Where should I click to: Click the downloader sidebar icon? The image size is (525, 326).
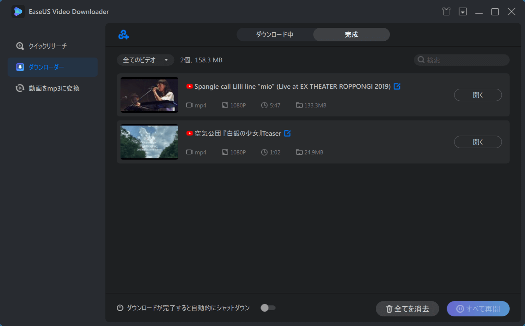coord(20,67)
